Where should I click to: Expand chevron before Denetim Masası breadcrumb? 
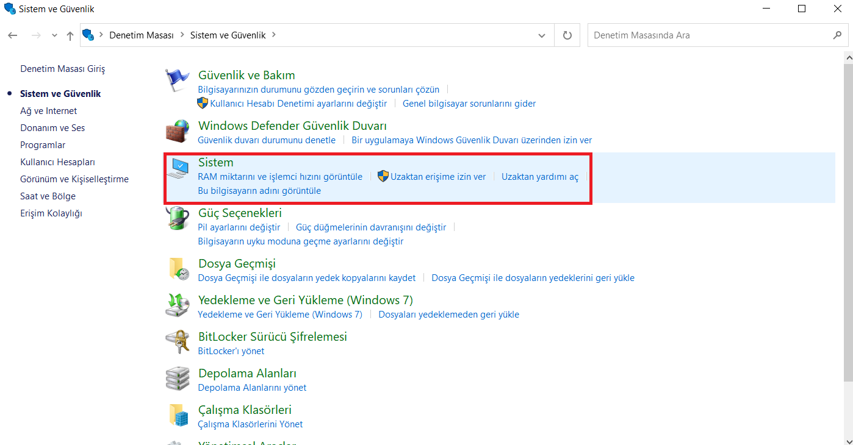(x=101, y=35)
